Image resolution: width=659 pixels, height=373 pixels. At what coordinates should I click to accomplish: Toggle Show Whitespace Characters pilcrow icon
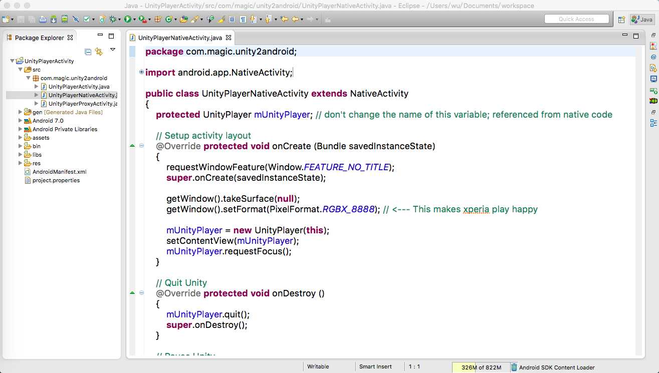pyautogui.click(x=243, y=19)
